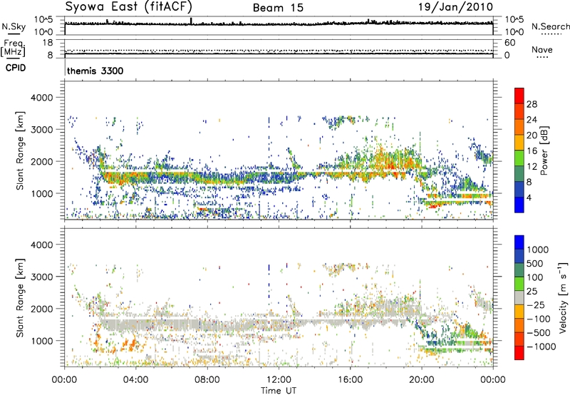Screen dimensions: 570x395
Task: Click the 'themis 3300' CPID text
Action: tap(95, 71)
